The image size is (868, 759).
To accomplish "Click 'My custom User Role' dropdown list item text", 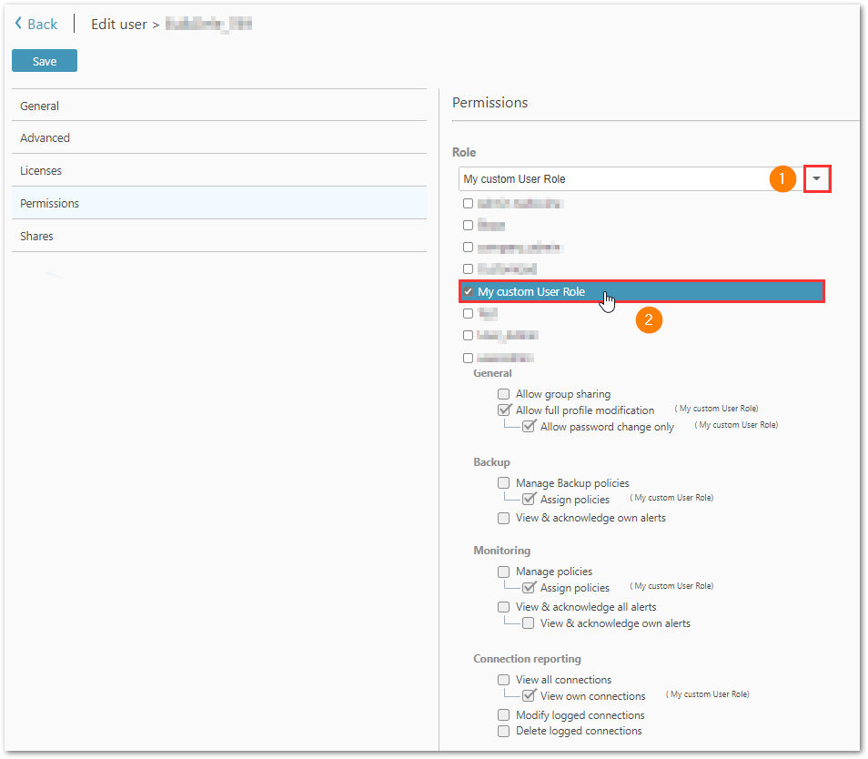I will pos(531,292).
